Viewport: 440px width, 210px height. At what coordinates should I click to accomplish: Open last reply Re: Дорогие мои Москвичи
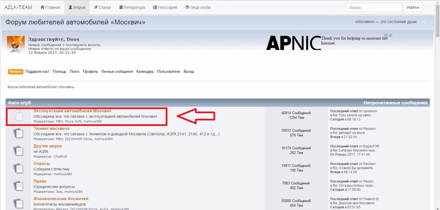[x=354, y=203]
